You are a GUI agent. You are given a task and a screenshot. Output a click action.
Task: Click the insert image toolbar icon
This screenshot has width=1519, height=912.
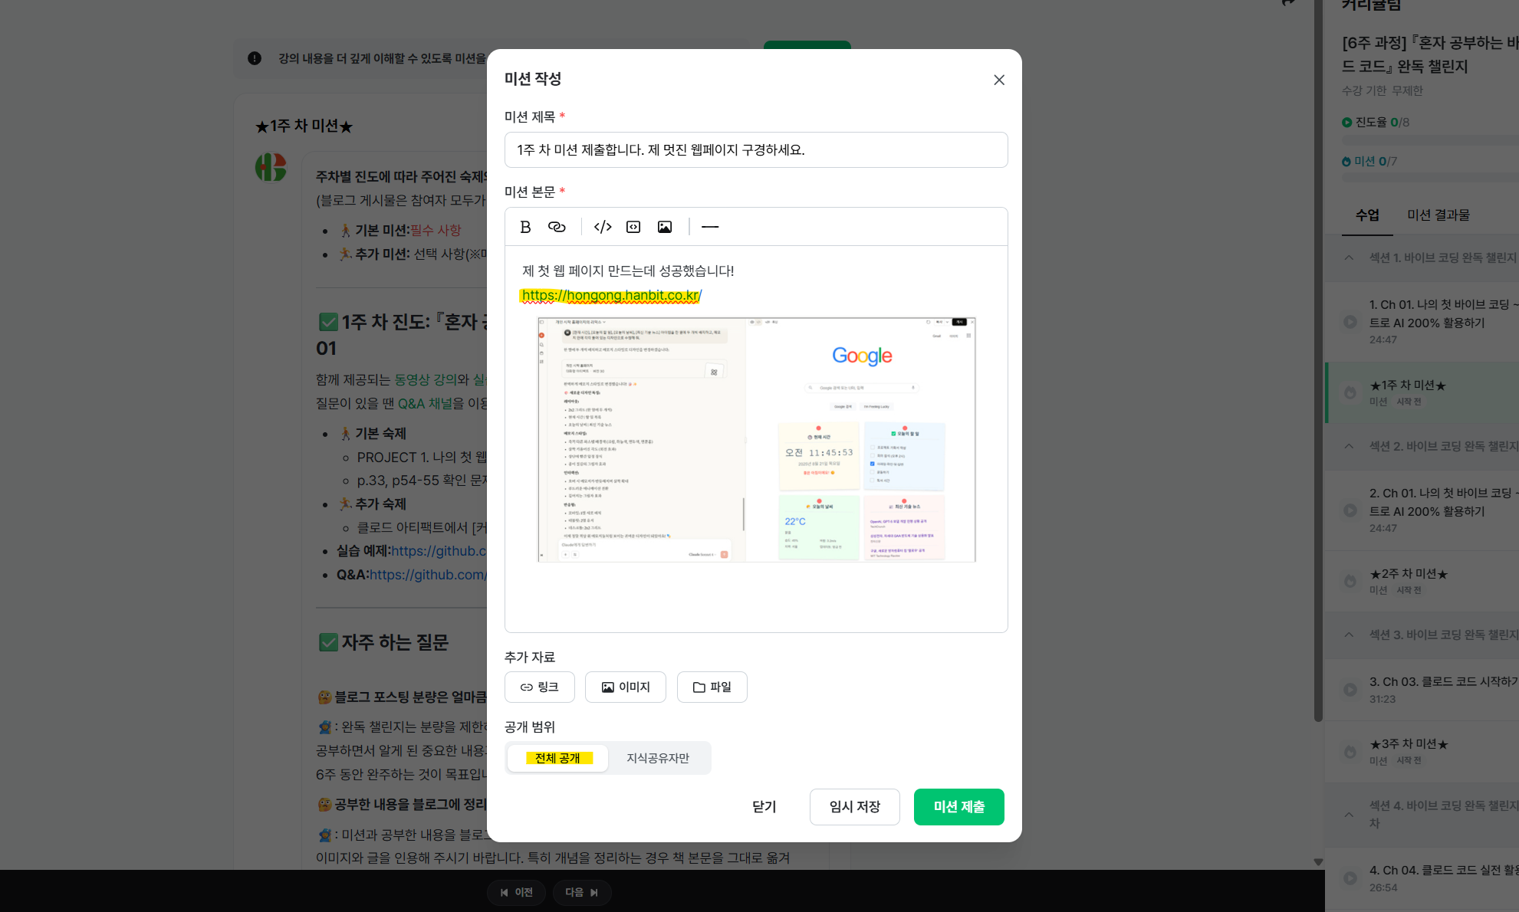pos(665,227)
